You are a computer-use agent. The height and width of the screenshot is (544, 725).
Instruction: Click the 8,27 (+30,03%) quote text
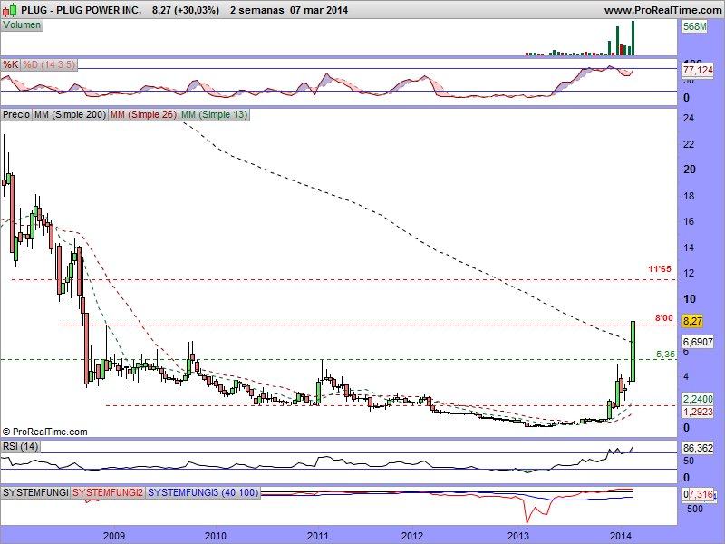pos(186,10)
